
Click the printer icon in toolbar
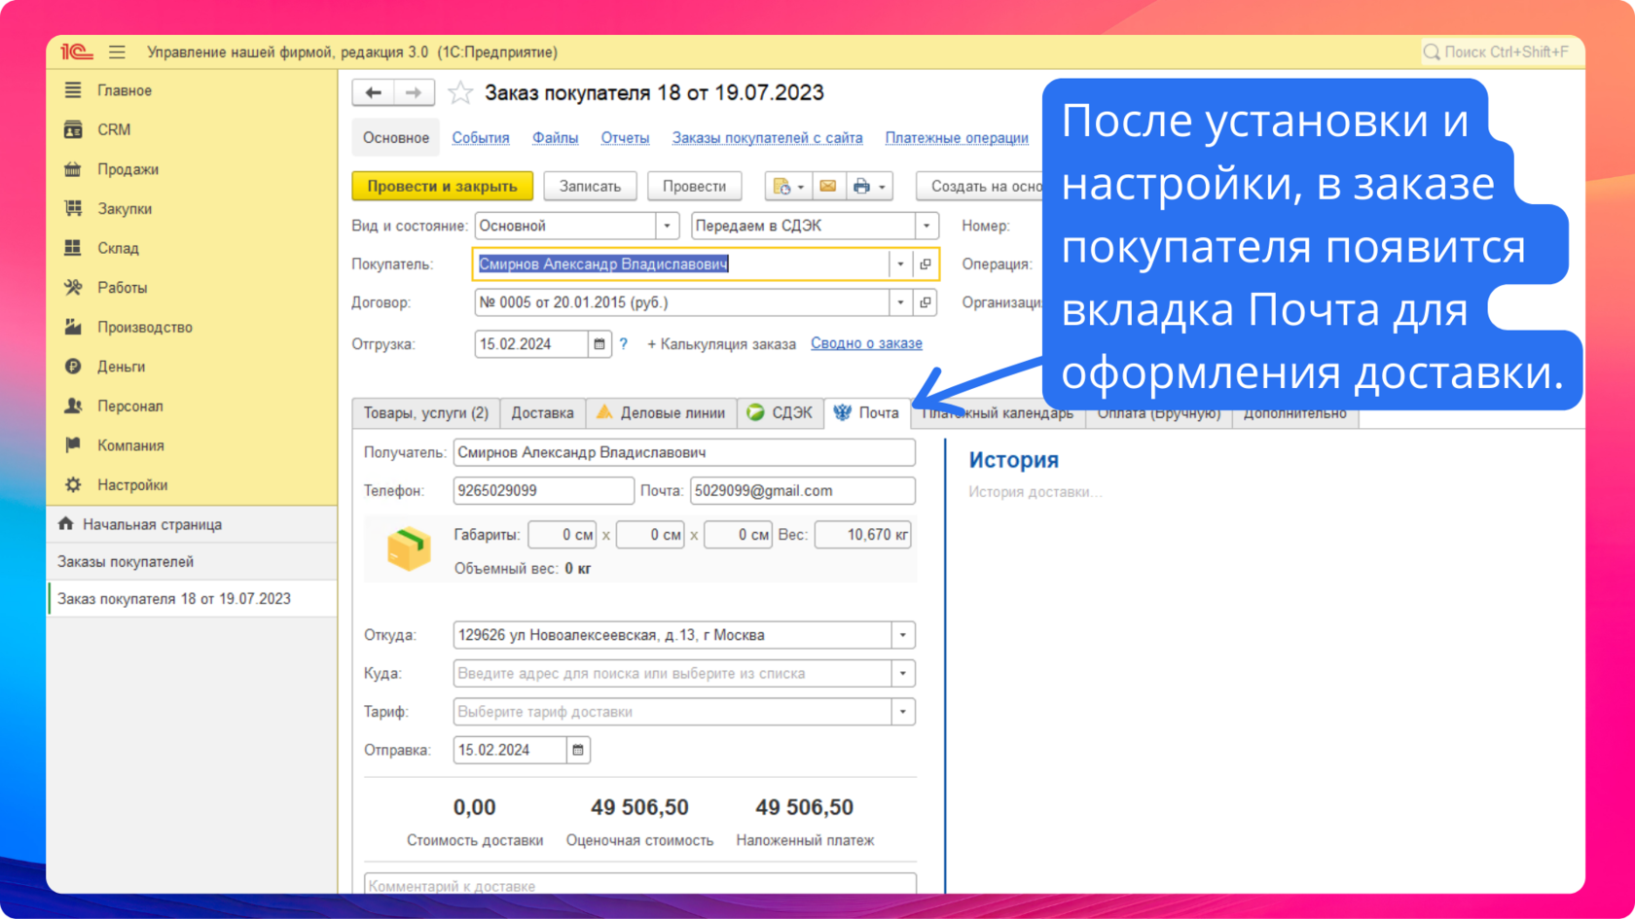861,186
